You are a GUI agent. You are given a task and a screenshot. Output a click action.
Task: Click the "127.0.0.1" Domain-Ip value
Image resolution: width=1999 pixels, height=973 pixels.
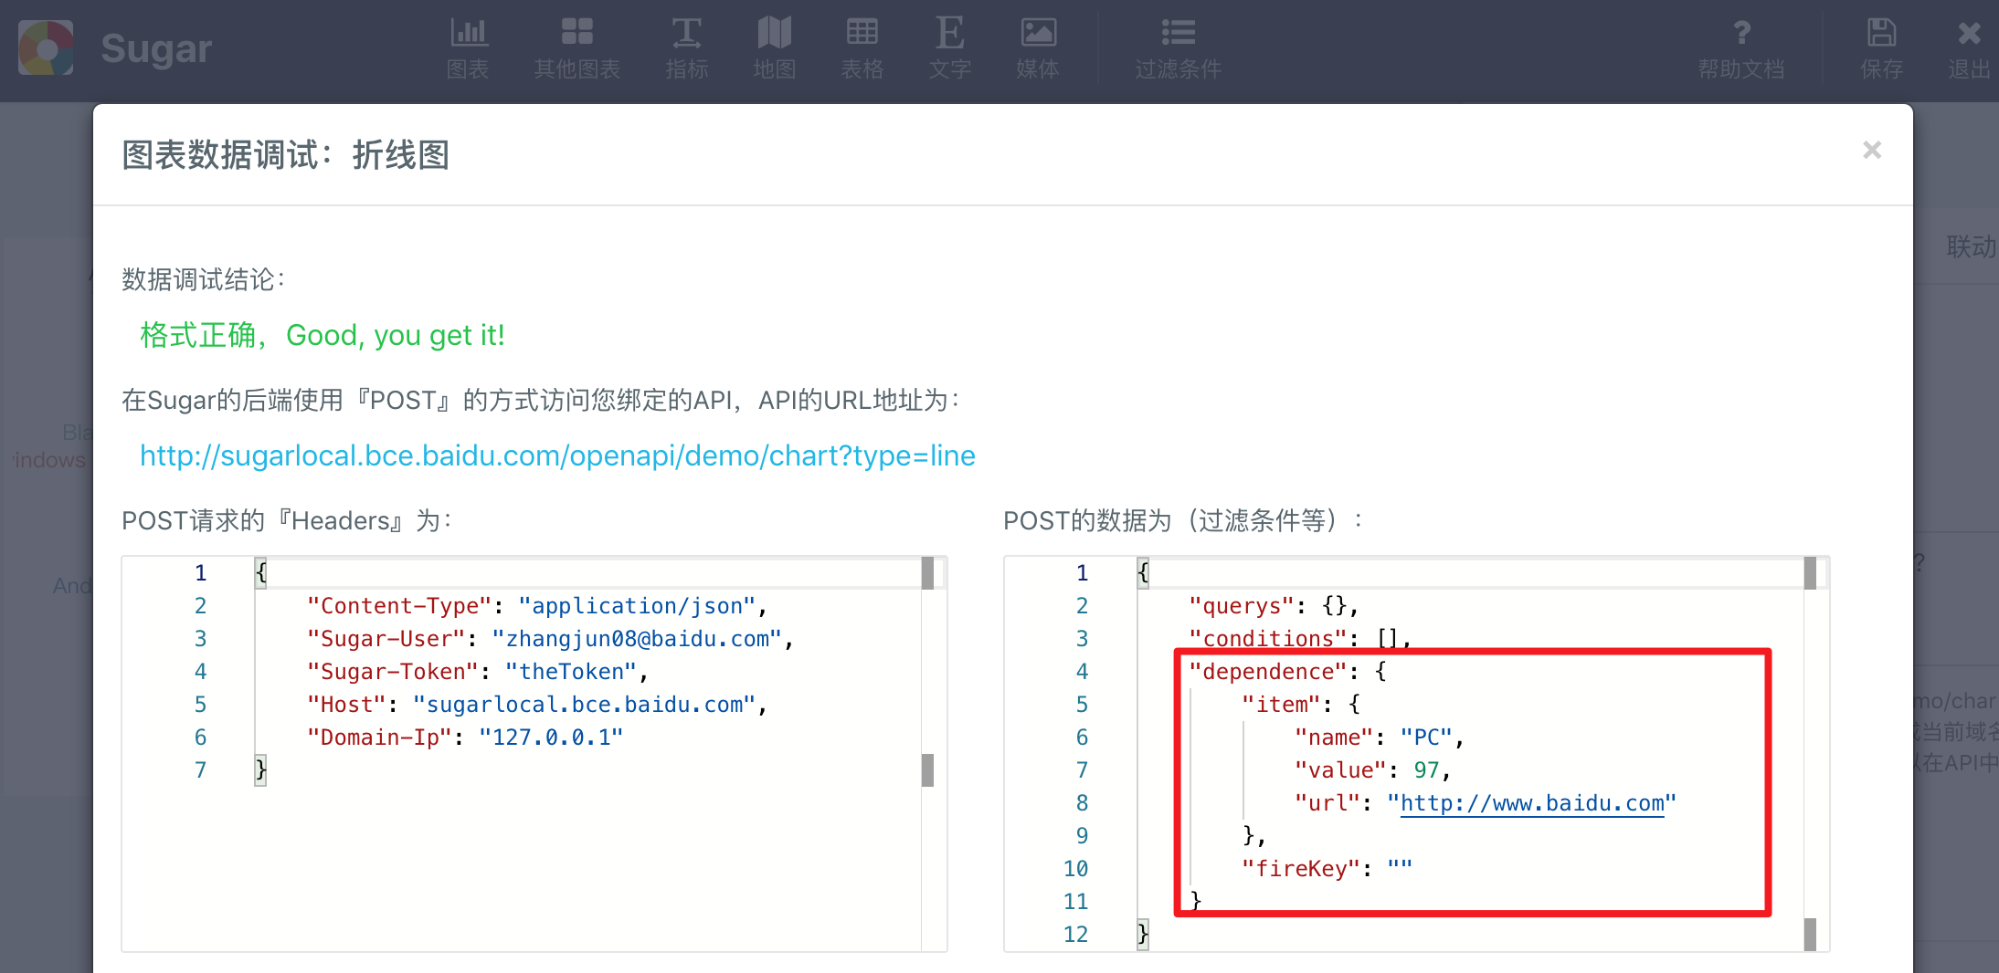point(551,738)
